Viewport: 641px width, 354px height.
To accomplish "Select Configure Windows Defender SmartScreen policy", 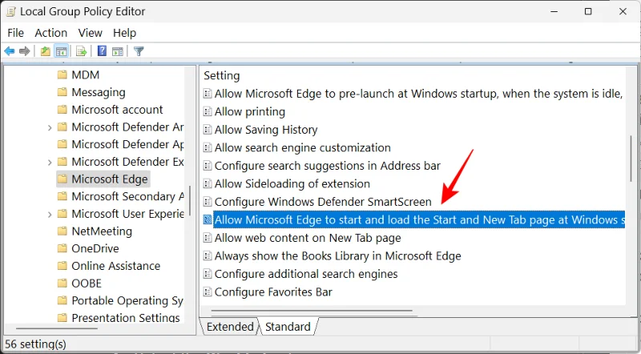I will tap(323, 202).
